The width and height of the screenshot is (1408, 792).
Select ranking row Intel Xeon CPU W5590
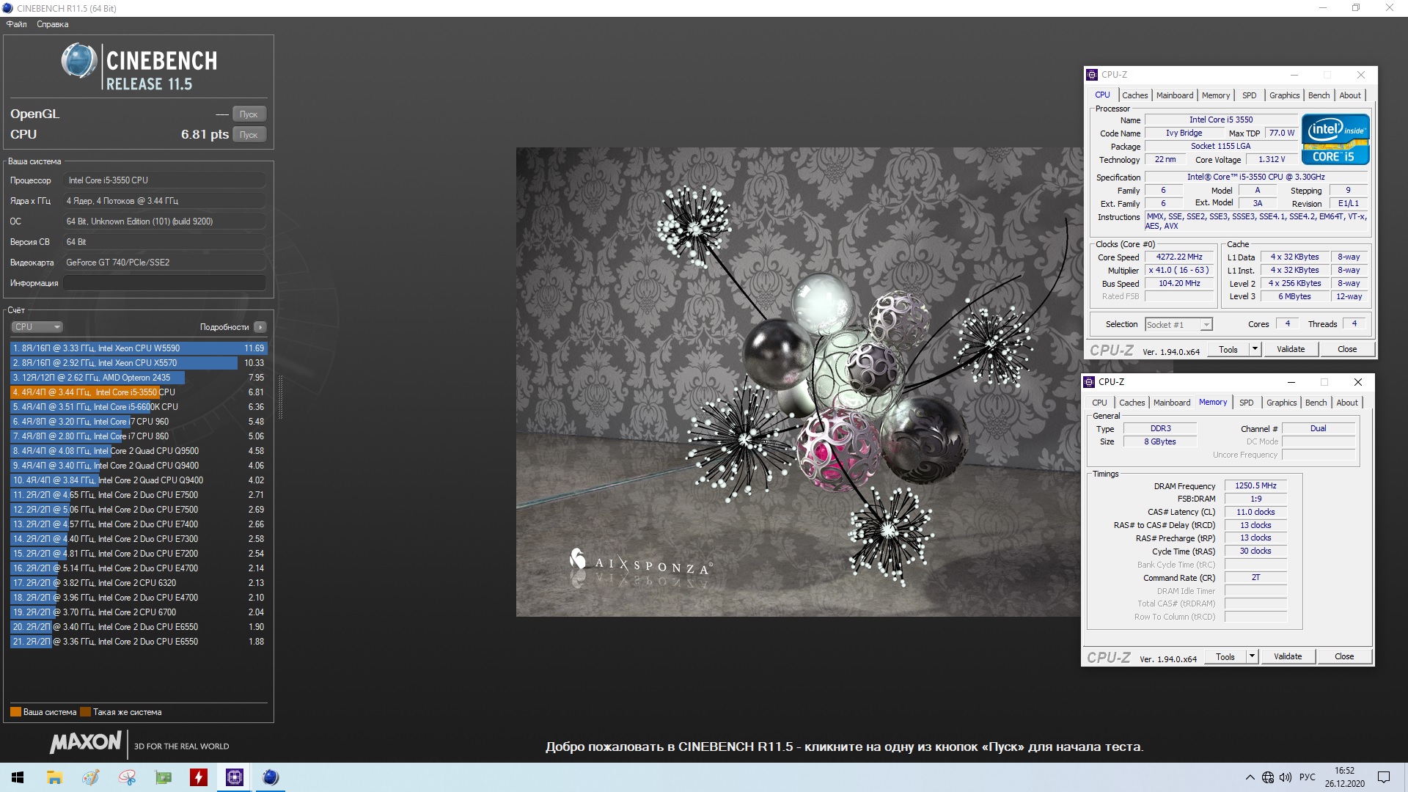pyautogui.click(x=139, y=348)
